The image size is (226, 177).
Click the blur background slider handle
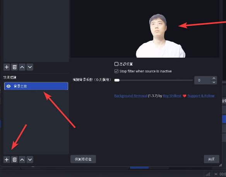(x=117, y=80)
